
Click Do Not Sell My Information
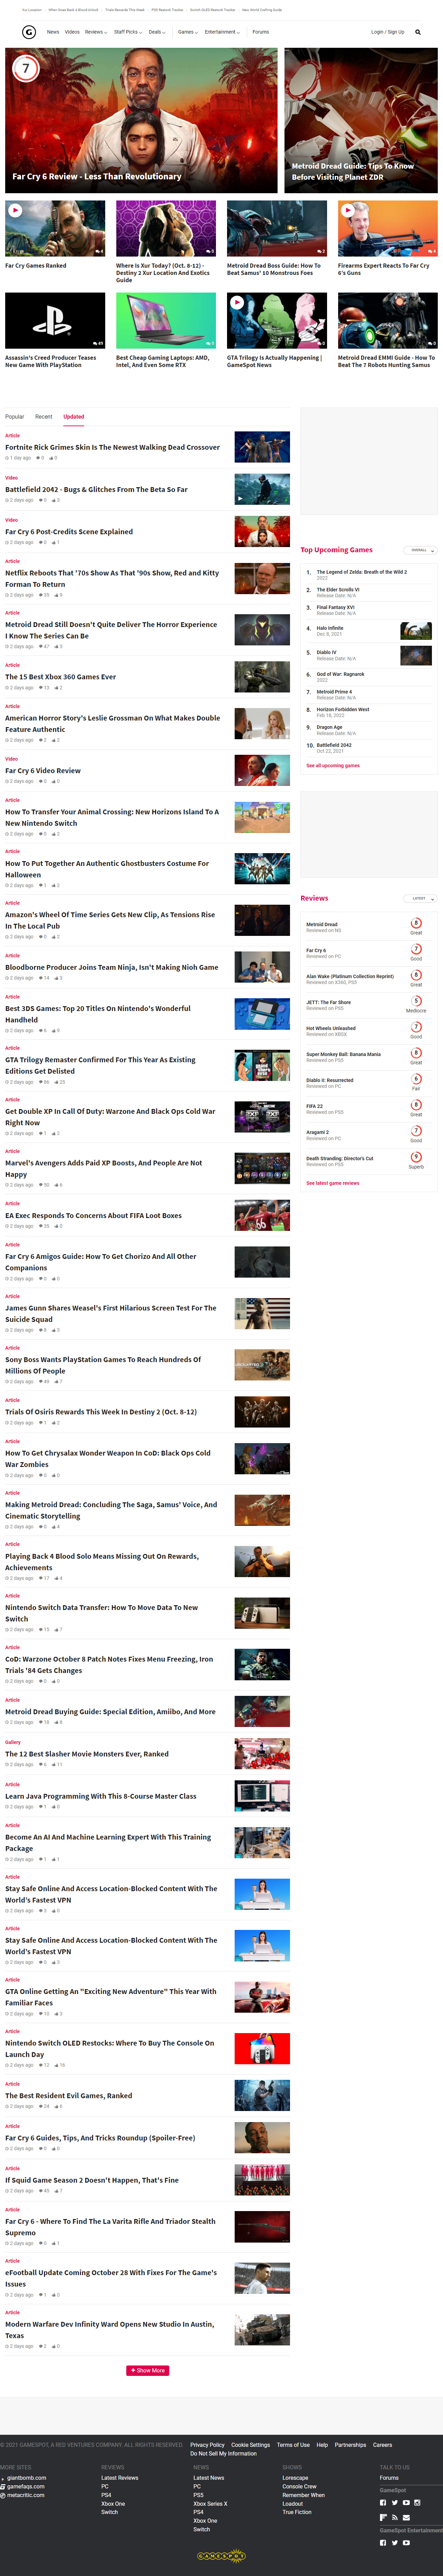click(223, 2454)
